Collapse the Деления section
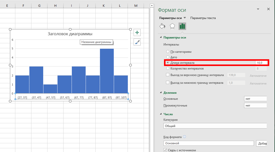 161,93
